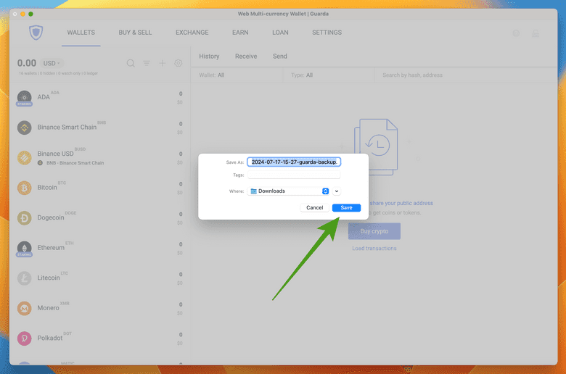566x374 pixels.
Task: Open wallet list settings gear icon
Action: pos(179,63)
